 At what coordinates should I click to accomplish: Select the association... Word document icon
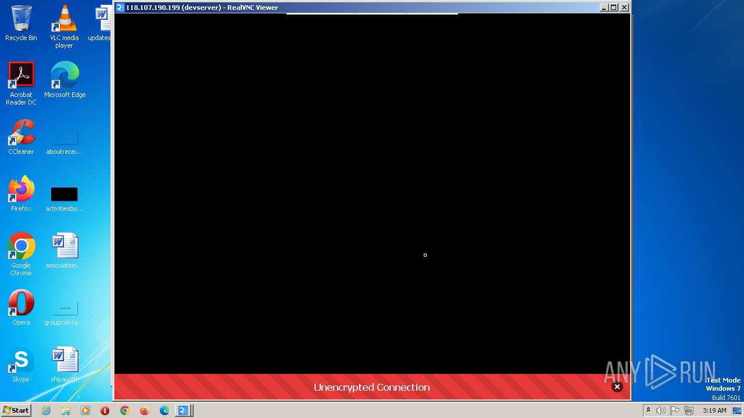(x=65, y=251)
